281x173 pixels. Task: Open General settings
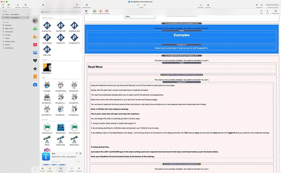(8, 25)
